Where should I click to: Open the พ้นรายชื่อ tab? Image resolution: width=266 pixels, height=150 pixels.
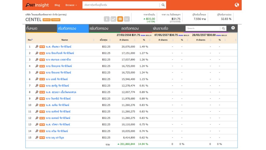click(168, 28)
